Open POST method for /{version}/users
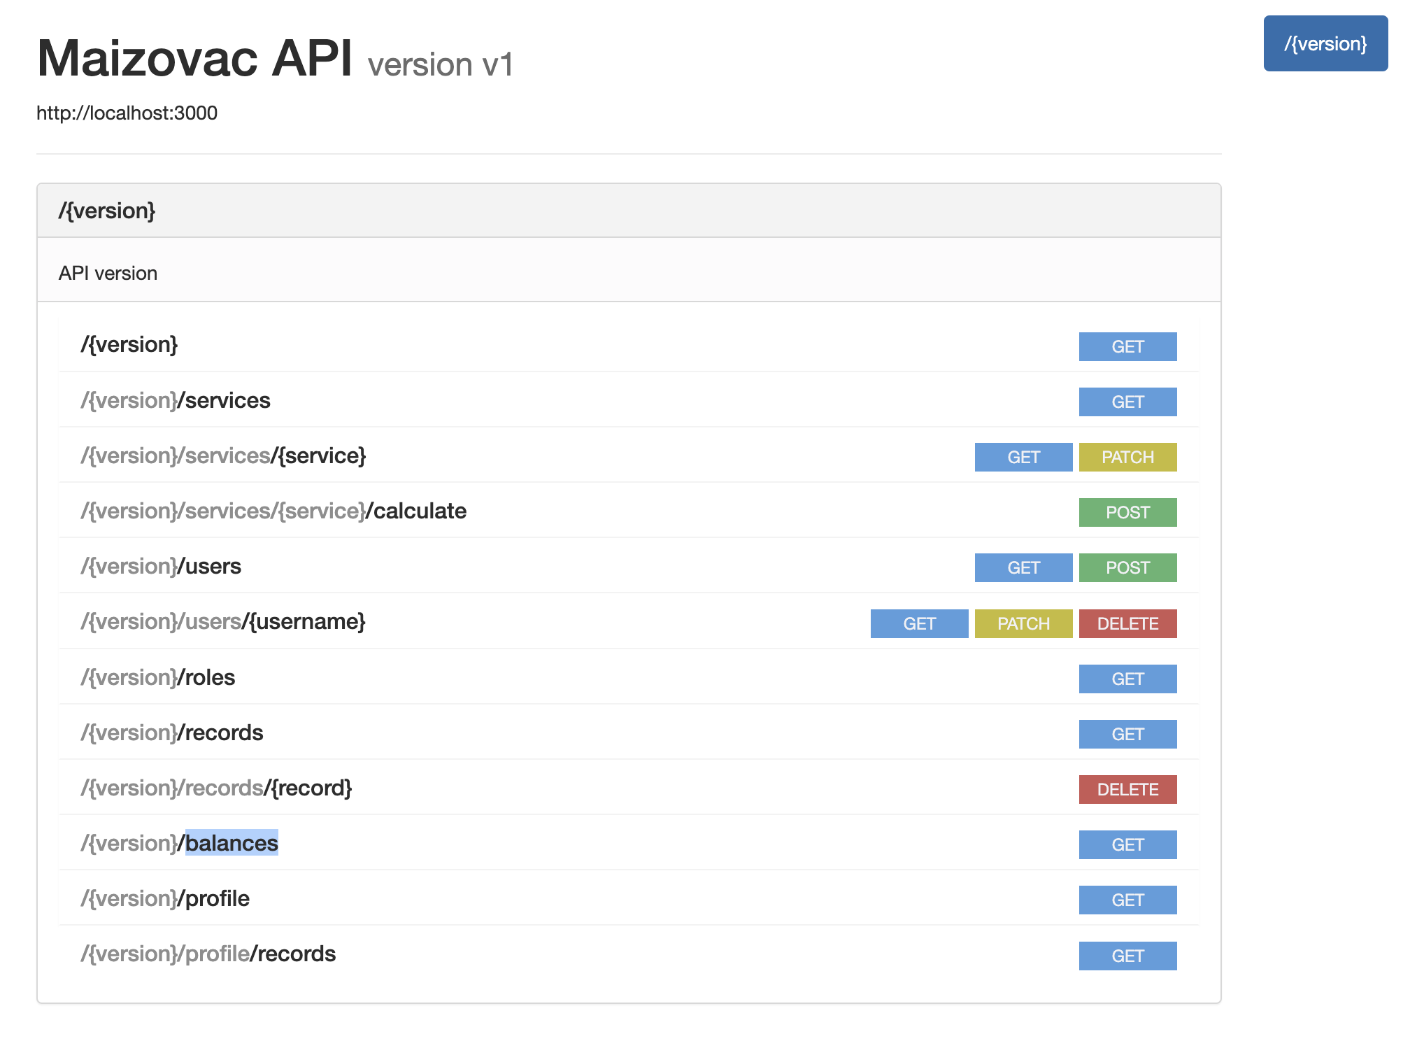Screen dimensions: 1424x1041 coord(1127,567)
